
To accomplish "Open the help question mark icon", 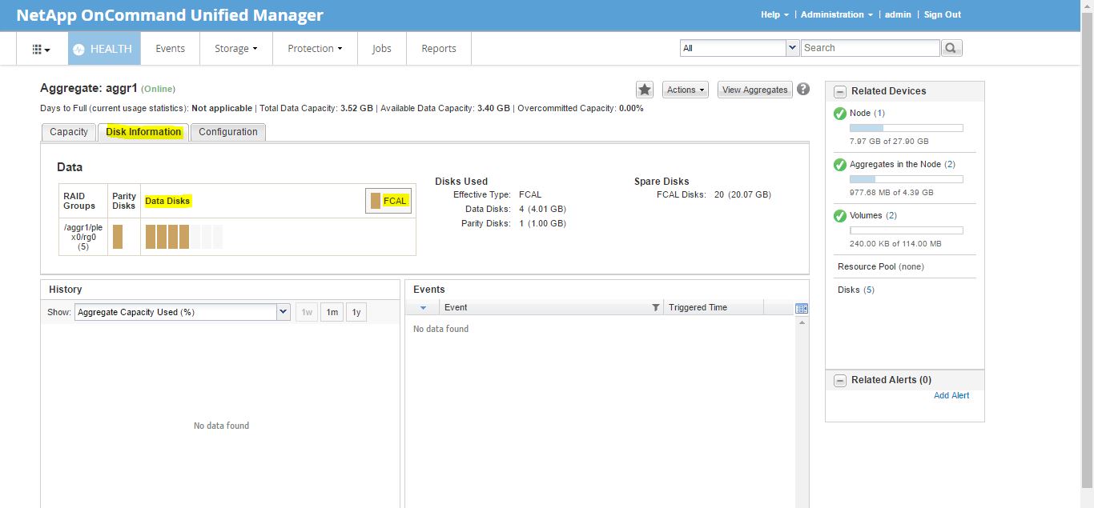I will (x=803, y=89).
